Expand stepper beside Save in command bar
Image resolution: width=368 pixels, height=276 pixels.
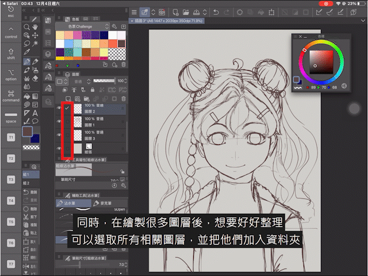click(205, 12)
